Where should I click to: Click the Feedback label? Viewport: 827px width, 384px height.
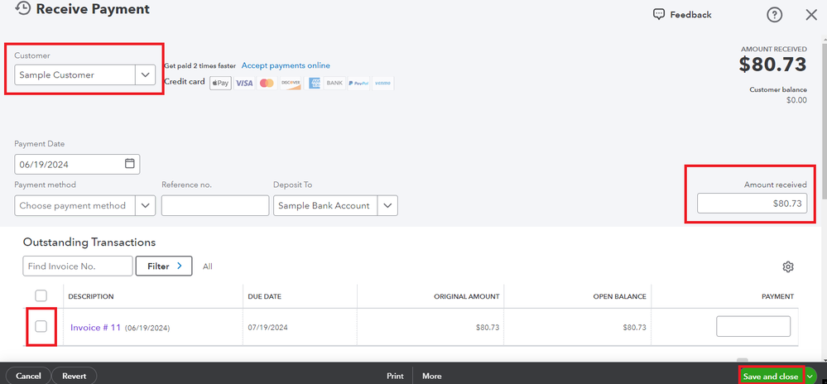(691, 15)
